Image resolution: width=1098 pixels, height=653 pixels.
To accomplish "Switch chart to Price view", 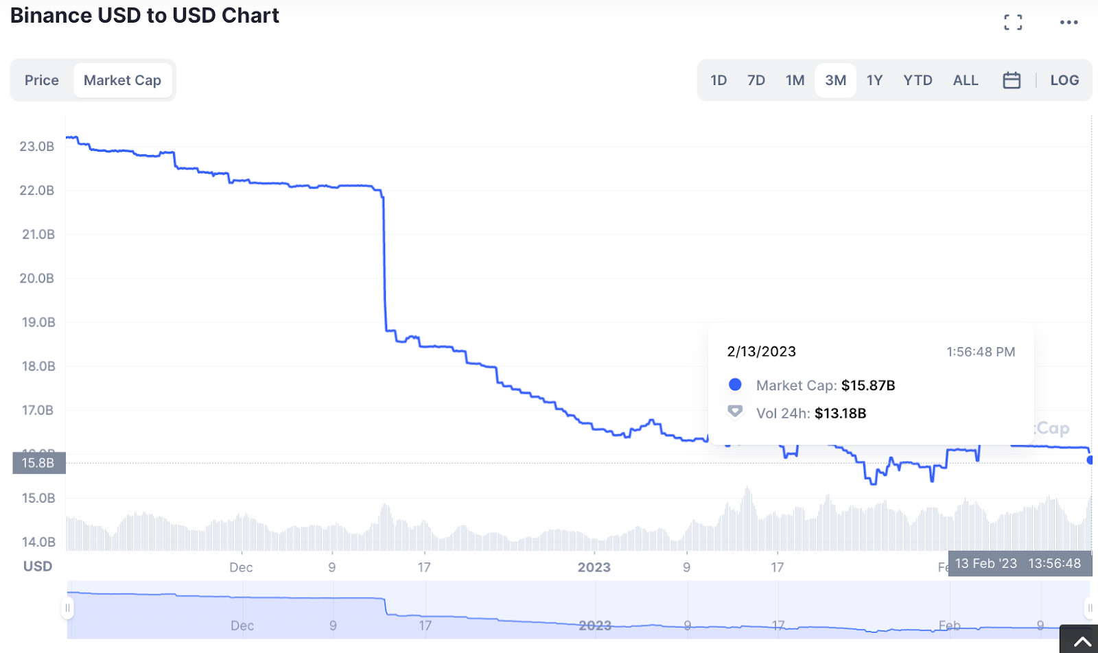I will [42, 80].
